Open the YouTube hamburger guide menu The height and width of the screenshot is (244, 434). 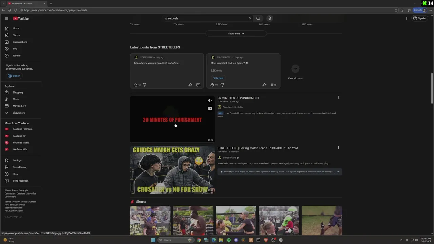[6, 18]
